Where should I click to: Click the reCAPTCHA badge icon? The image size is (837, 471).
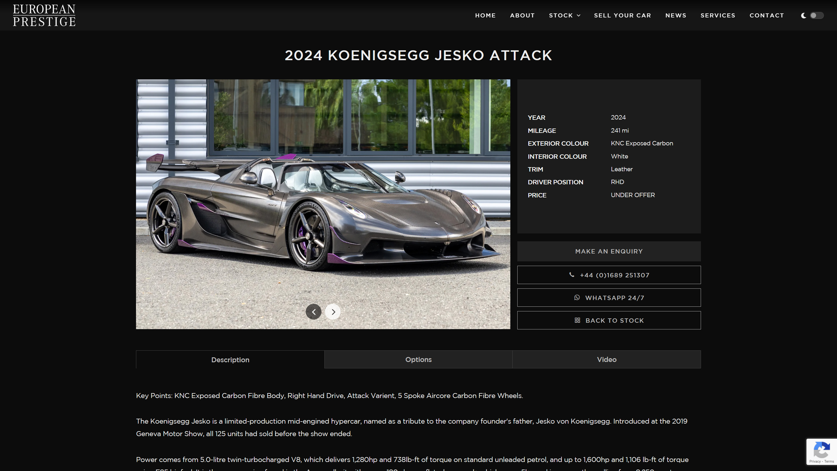(822, 450)
